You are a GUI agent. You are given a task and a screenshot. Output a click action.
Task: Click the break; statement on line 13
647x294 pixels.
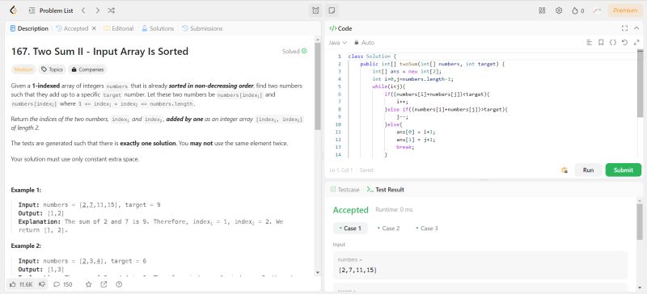pyautogui.click(x=405, y=147)
